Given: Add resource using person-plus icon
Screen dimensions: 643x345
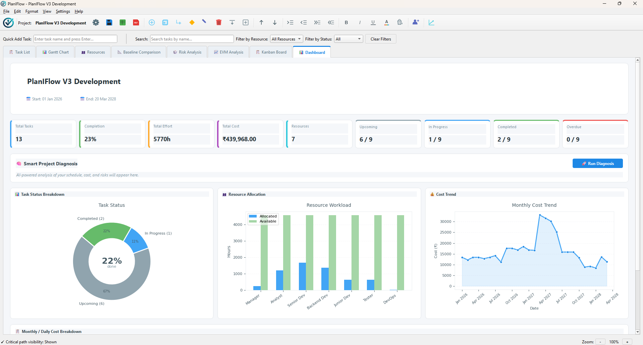Looking at the screenshot, I should pyautogui.click(x=416, y=22).
